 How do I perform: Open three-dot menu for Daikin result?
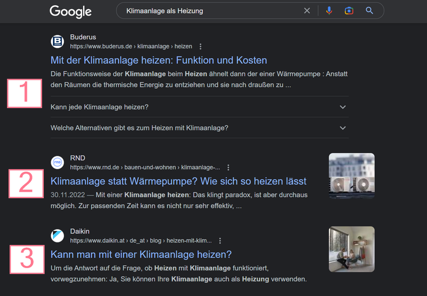[x=220, y=241]
